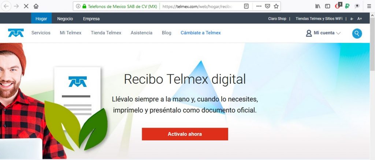
Task: Increase font size with A+ control
Action: click(x=360, y=19)
